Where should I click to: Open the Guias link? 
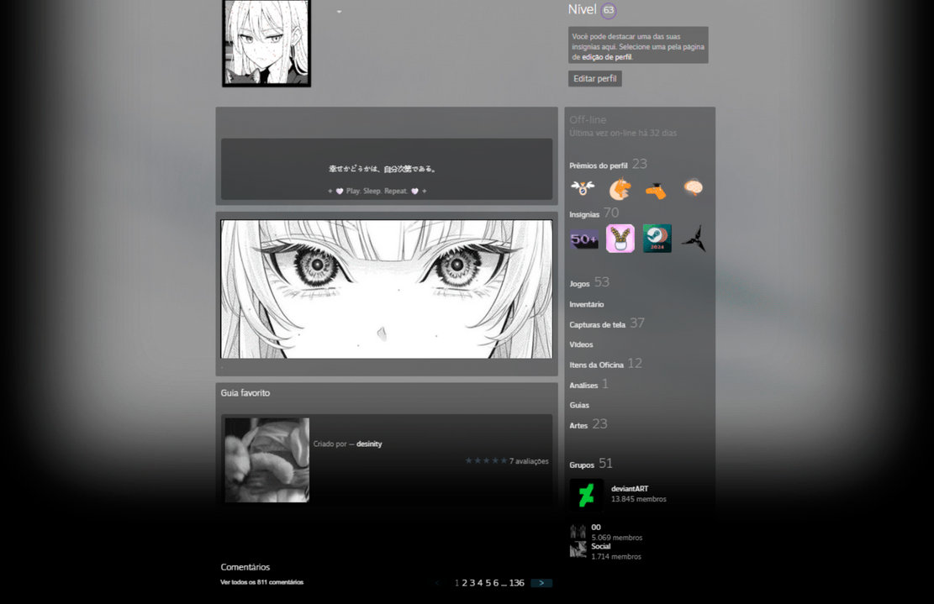(x=579, y=405)
